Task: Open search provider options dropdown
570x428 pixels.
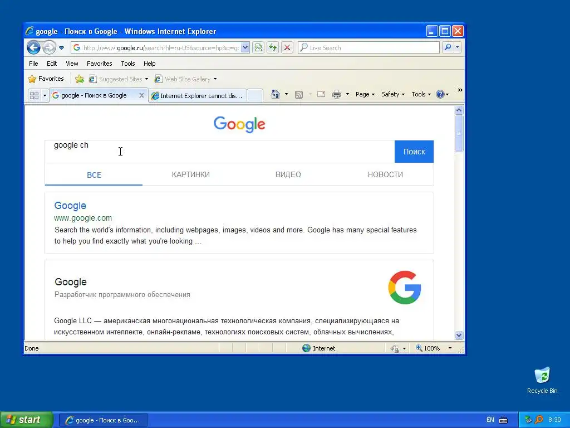Action: coord(458,47)
